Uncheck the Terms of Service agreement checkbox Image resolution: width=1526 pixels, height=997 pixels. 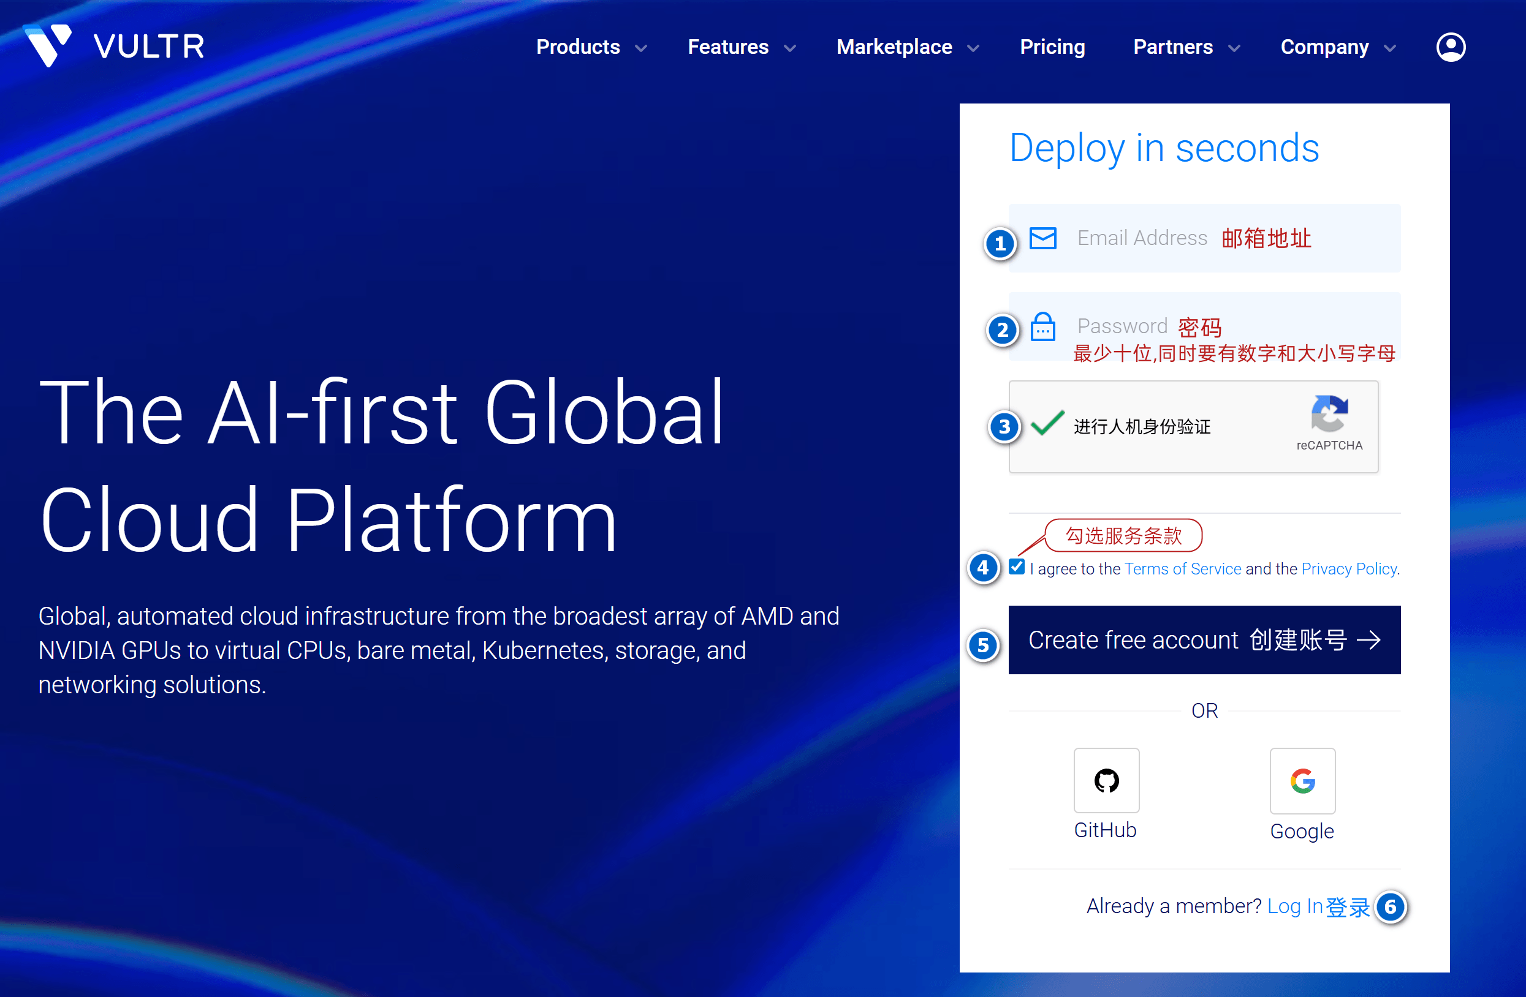click(1016, 566)
